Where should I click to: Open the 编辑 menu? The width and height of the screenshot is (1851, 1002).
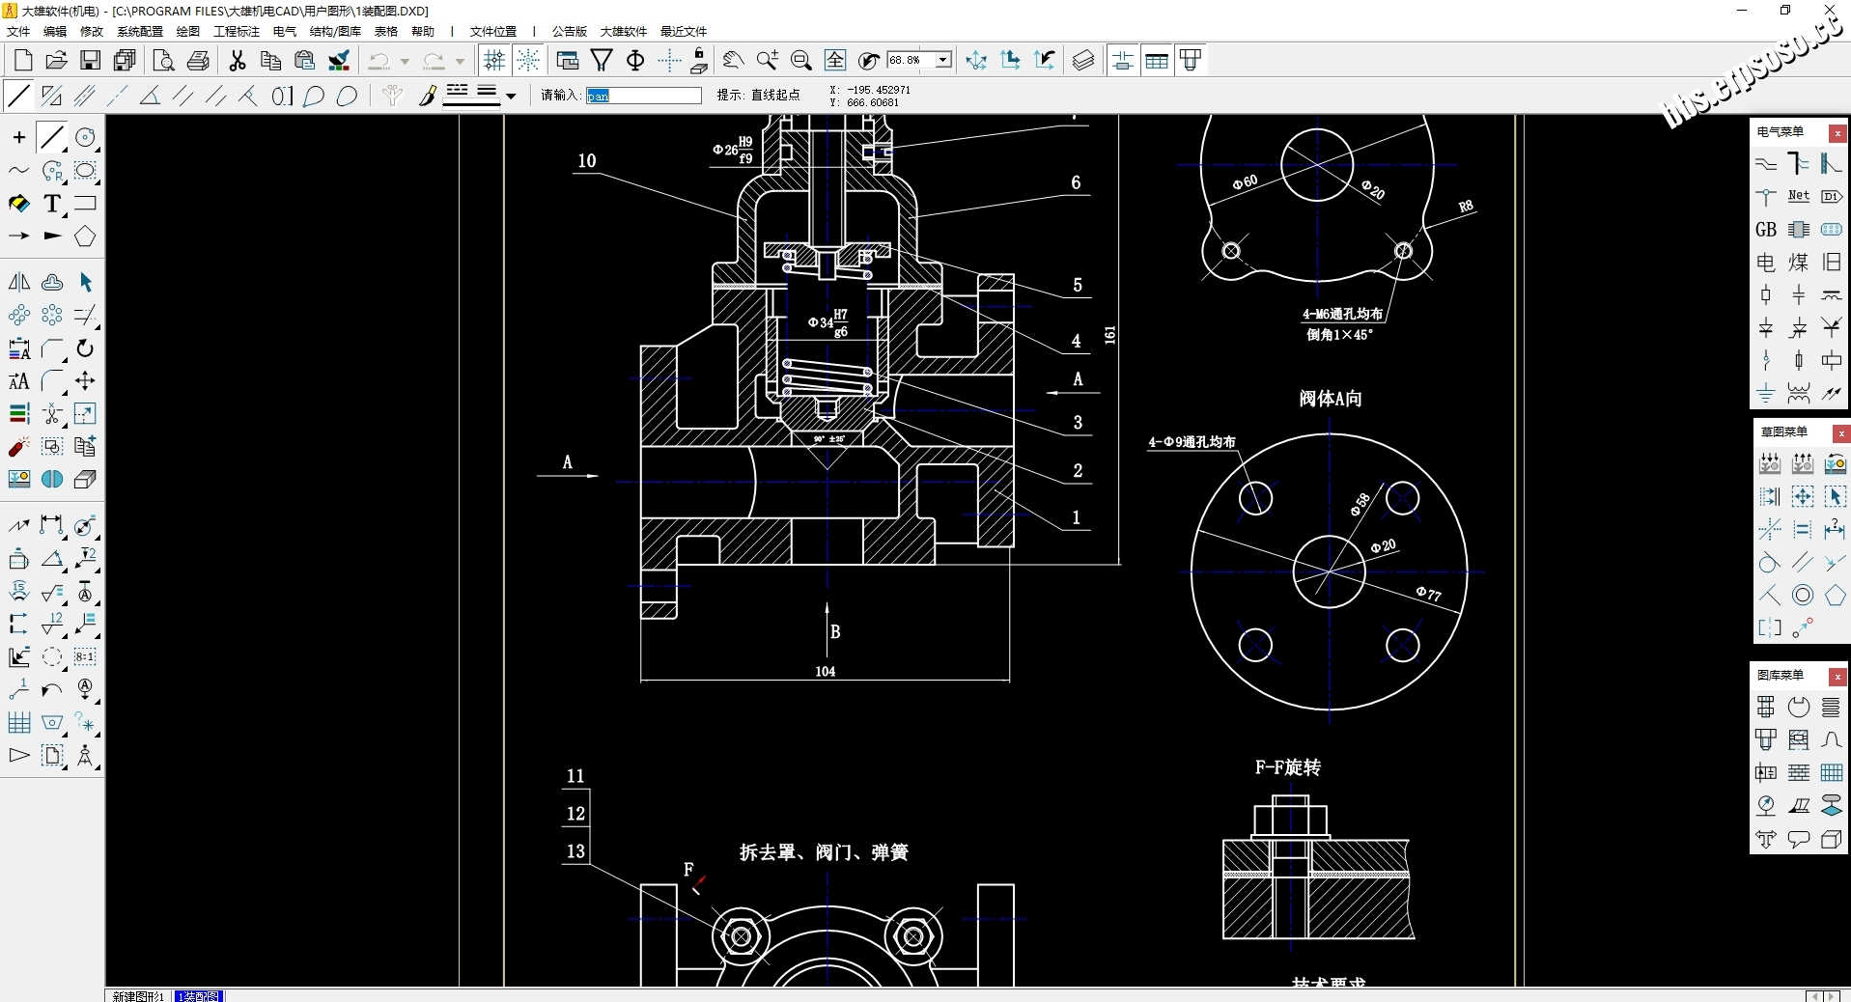coord(55,31)
